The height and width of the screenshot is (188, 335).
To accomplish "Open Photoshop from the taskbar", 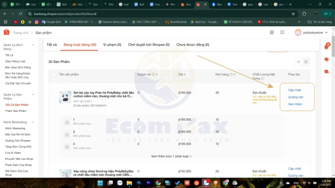I will click(139, 183).
